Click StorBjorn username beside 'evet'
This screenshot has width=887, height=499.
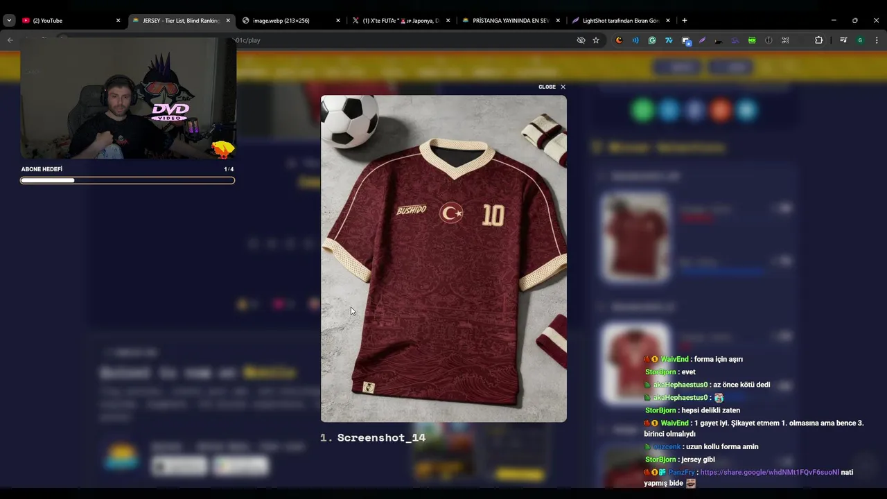coord(660,372)
